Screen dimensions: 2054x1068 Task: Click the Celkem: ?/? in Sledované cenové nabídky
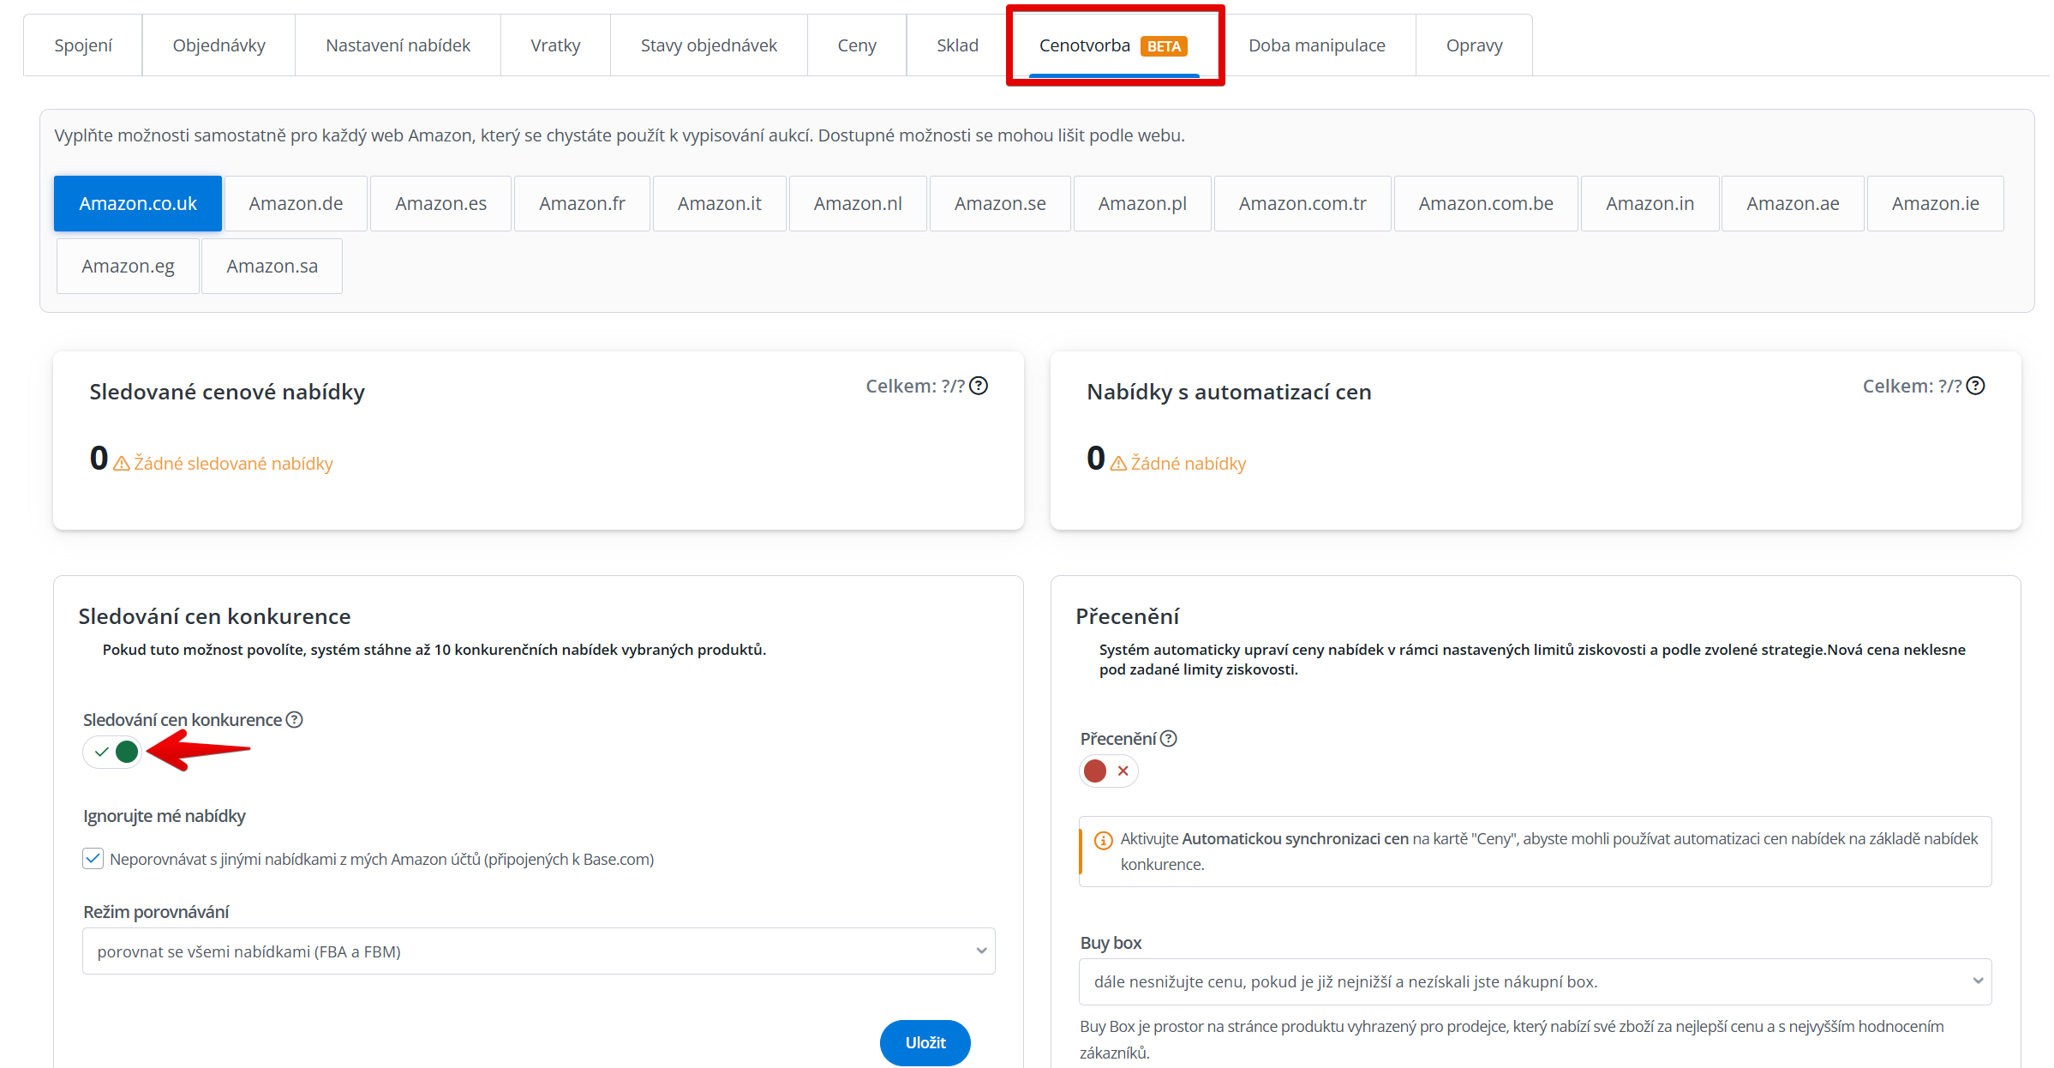915,386
